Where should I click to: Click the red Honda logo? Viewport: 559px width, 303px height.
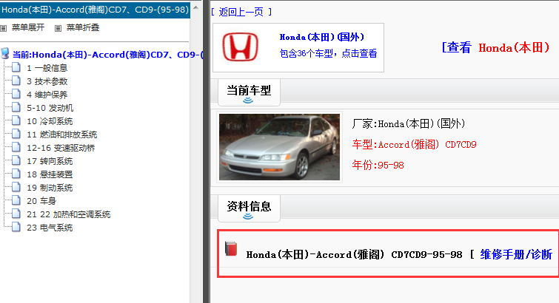point(241,47)
